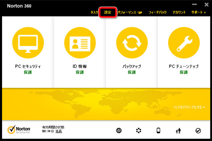Click 保護 status under PC セキュリティ
Image resolution: width=212 pixels, height=141 pixels.
(28, 72)
